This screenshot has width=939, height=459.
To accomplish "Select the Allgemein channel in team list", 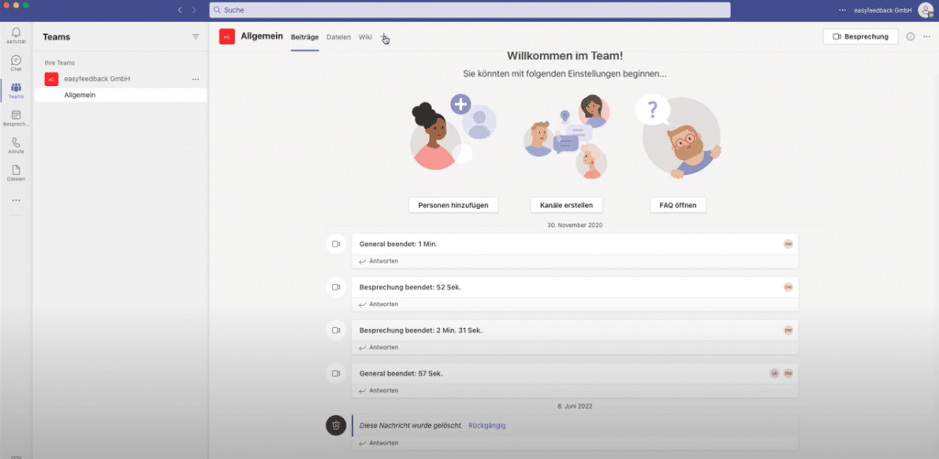I will coord(121,95).
